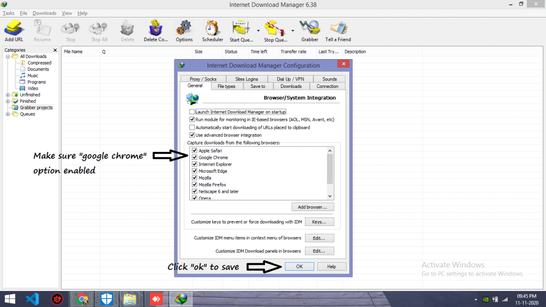Expand the Finished tree node
The width and height of the screenshot is (546, 307).
pyautogui.click(x=7, y=101)
